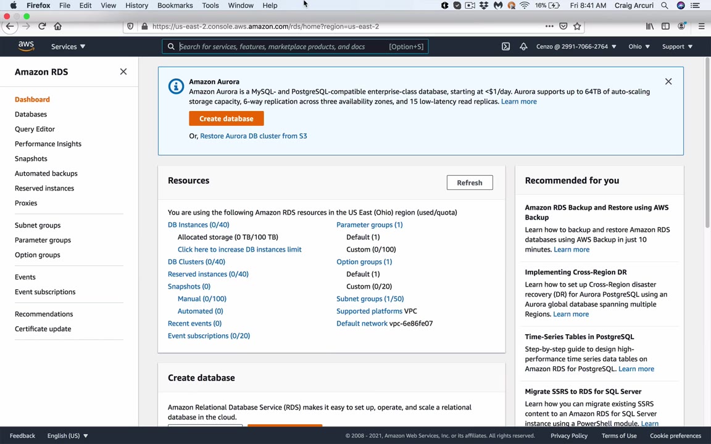Open the Firefox library icon
Viewport: 711px width, 444px height.
(x=650, y=27)
